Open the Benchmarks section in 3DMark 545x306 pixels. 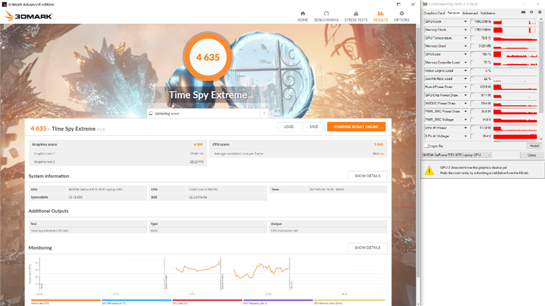[x=326, y=16]
